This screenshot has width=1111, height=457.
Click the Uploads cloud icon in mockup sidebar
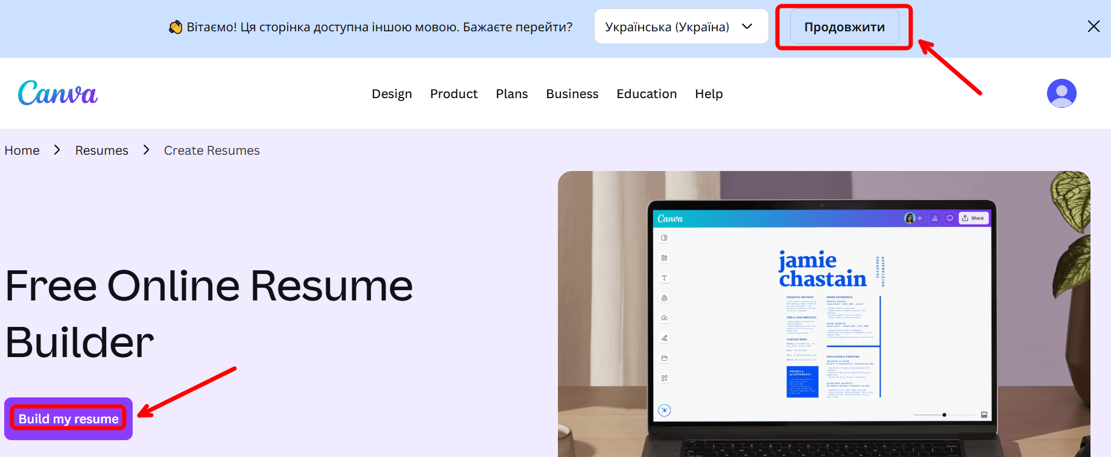pos(664,318)
